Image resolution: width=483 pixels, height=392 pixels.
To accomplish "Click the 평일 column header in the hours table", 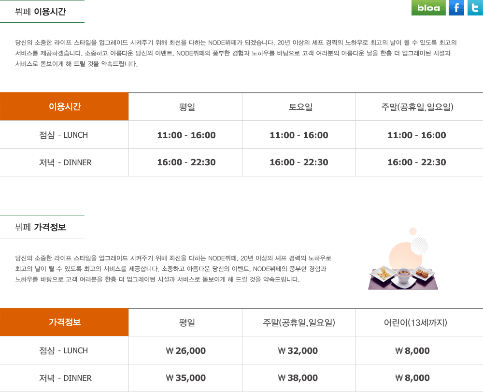I will coord(186,107).
